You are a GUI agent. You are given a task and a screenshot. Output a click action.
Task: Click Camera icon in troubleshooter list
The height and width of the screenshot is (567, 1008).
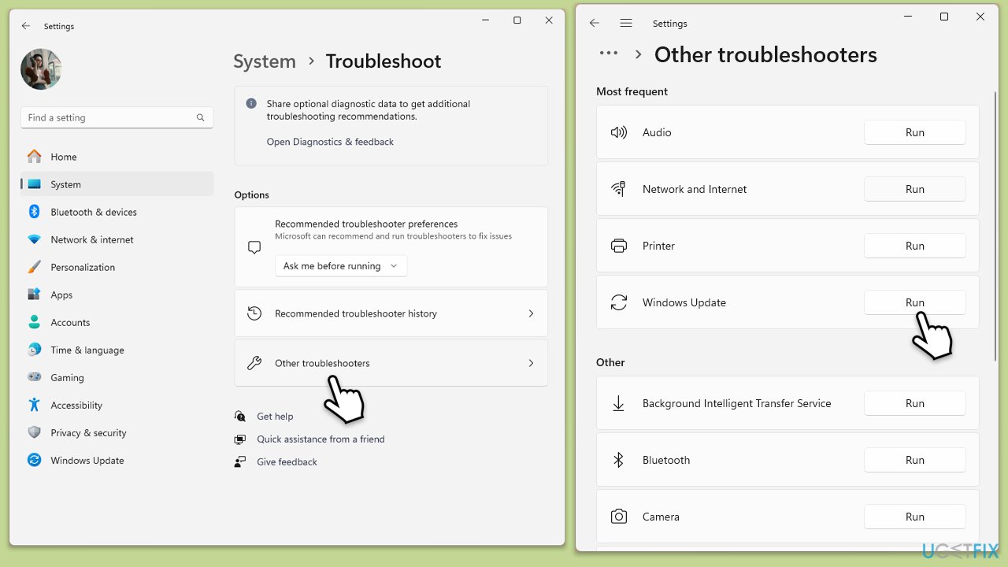[619, 517]
